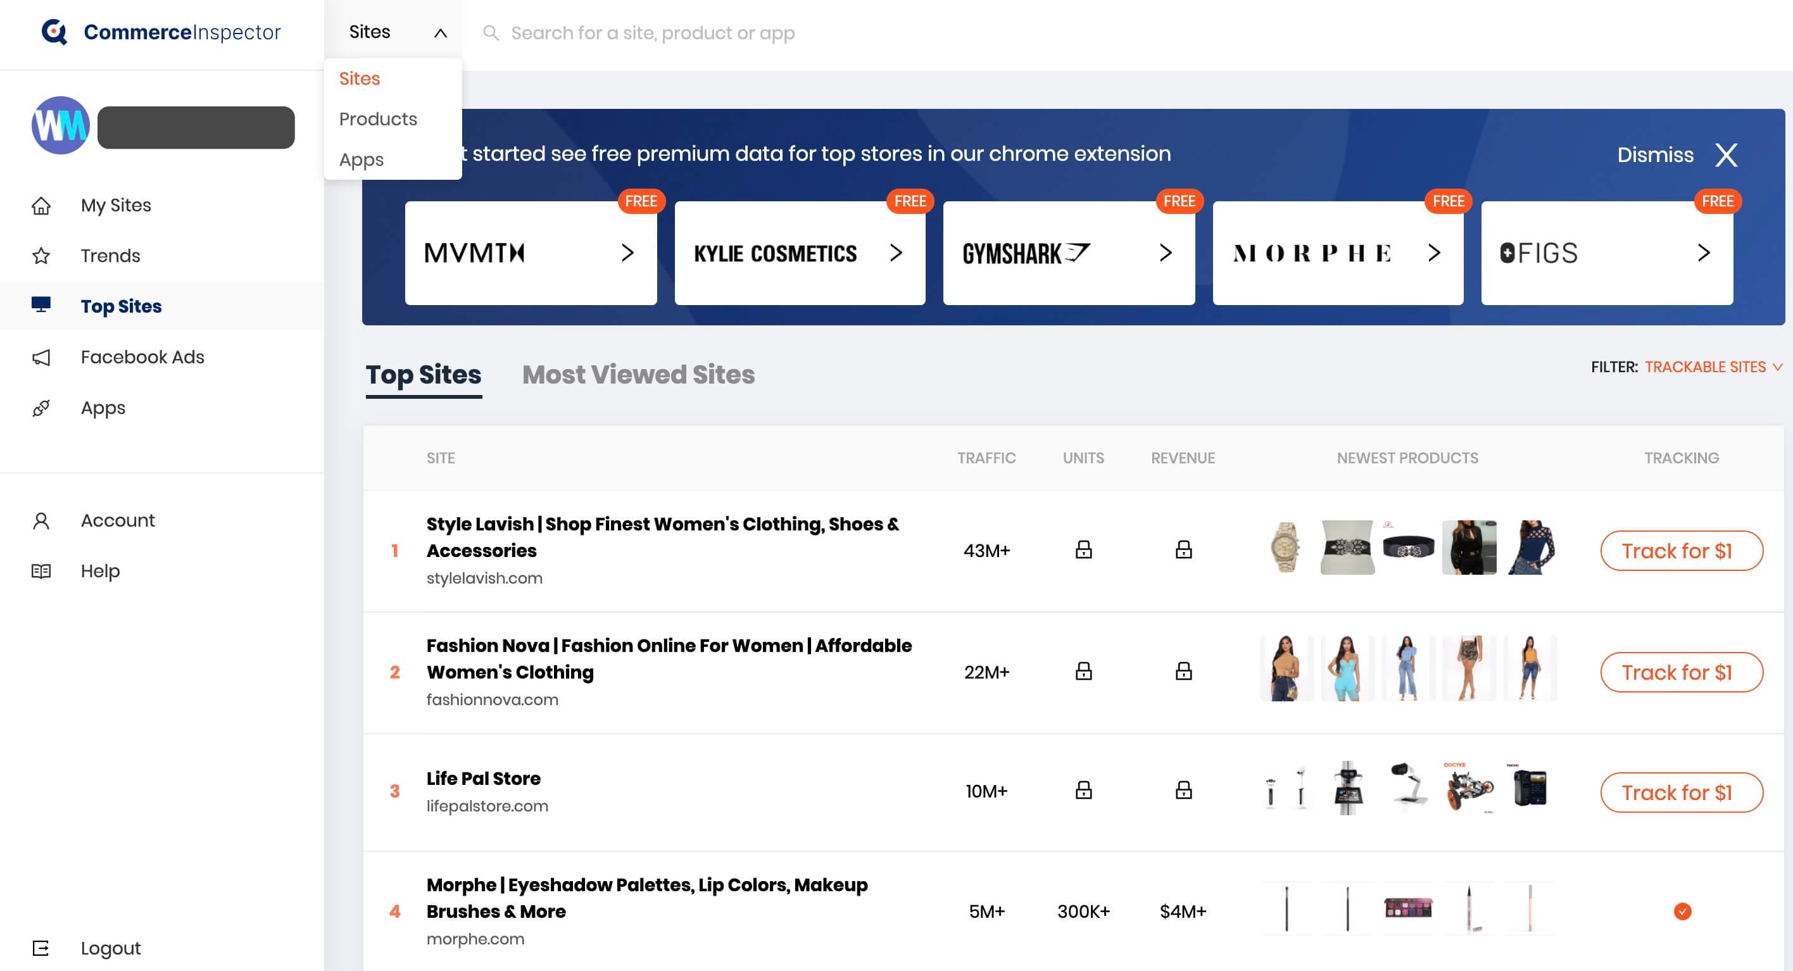The width and height of the screenshot is (1793, 971).
Task: Click Morphe's $4M+ revenue value
Action: point(1183,911)
